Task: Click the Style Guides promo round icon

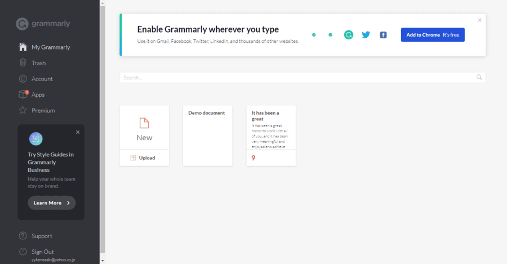Action: [x=36, y=139]
